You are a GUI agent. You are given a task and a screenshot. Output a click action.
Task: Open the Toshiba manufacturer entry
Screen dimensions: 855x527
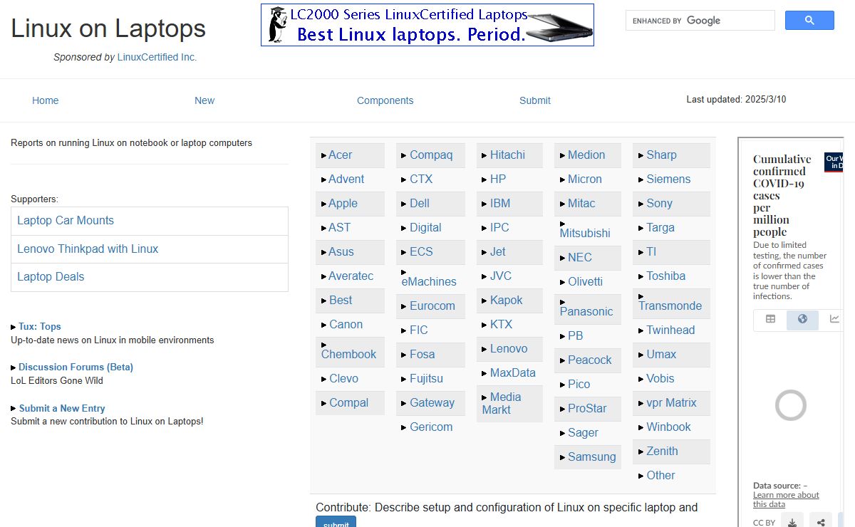[665, 276]
